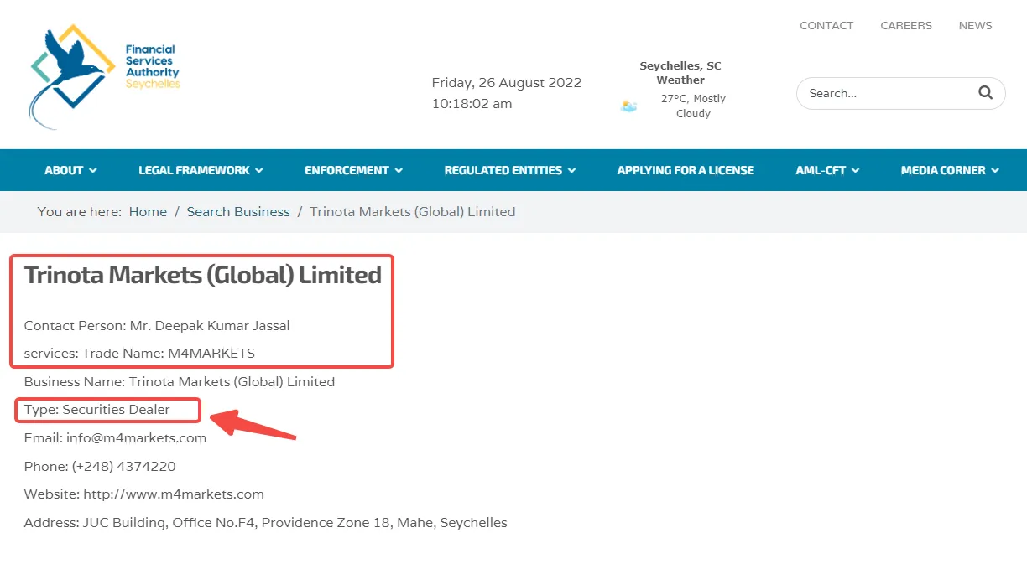Open APPLYING FOR A LICENSE page
1027x564 pixels.
(x=686, y=170)
